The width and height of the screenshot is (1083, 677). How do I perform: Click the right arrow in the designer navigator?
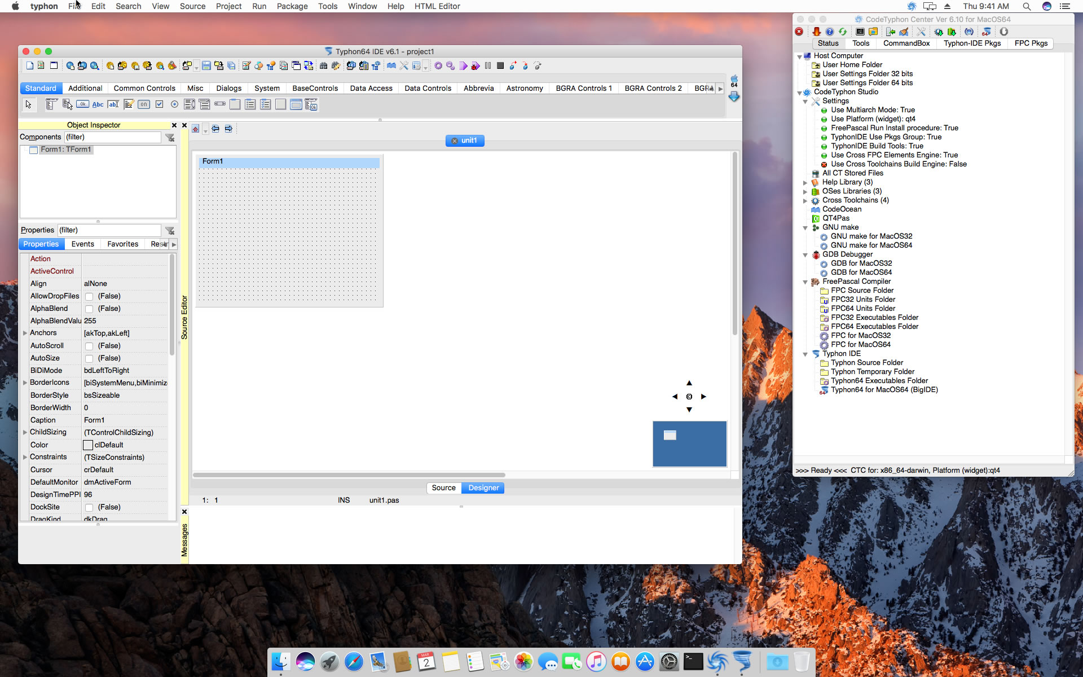[x=703, y=397]
